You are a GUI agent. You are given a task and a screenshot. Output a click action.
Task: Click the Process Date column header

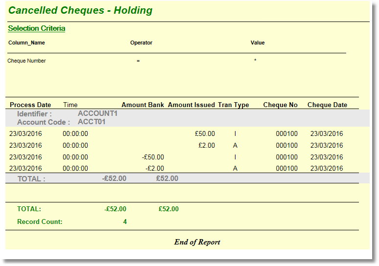(30, 105)
